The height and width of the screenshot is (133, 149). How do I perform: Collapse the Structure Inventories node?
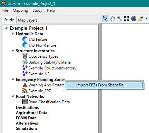click(x=13, y=51)
